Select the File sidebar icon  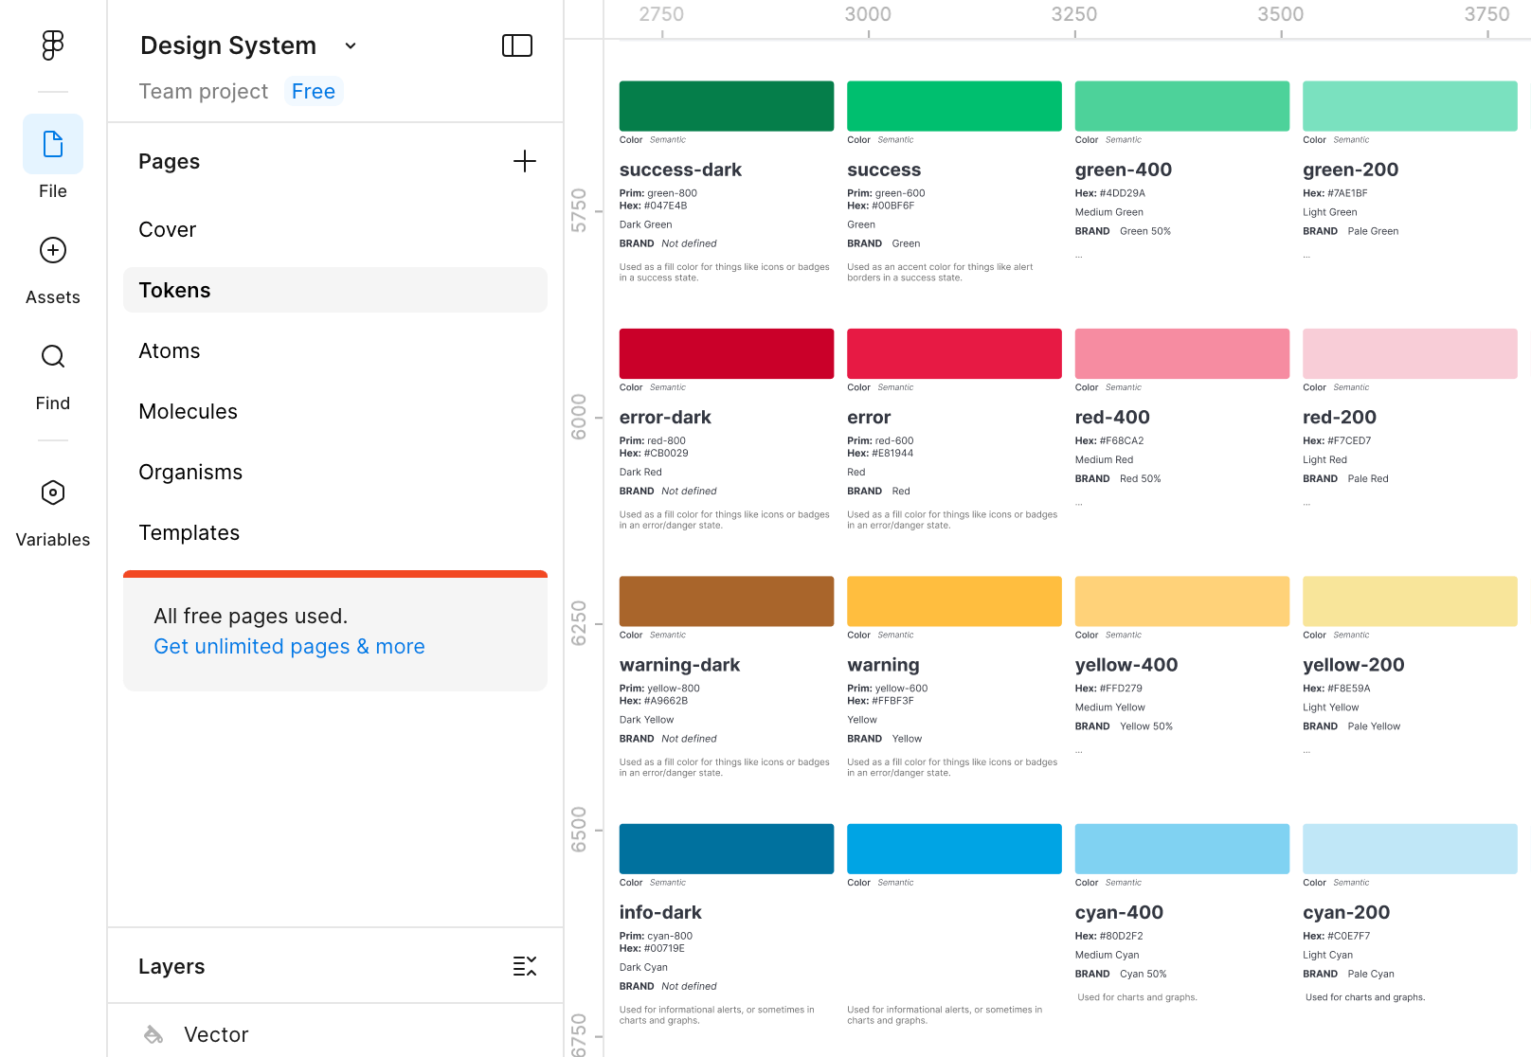53,144
